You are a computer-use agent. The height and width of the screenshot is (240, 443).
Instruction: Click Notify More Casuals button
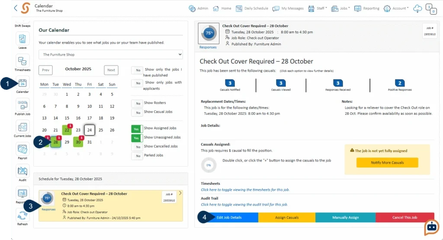pos(387,162)
